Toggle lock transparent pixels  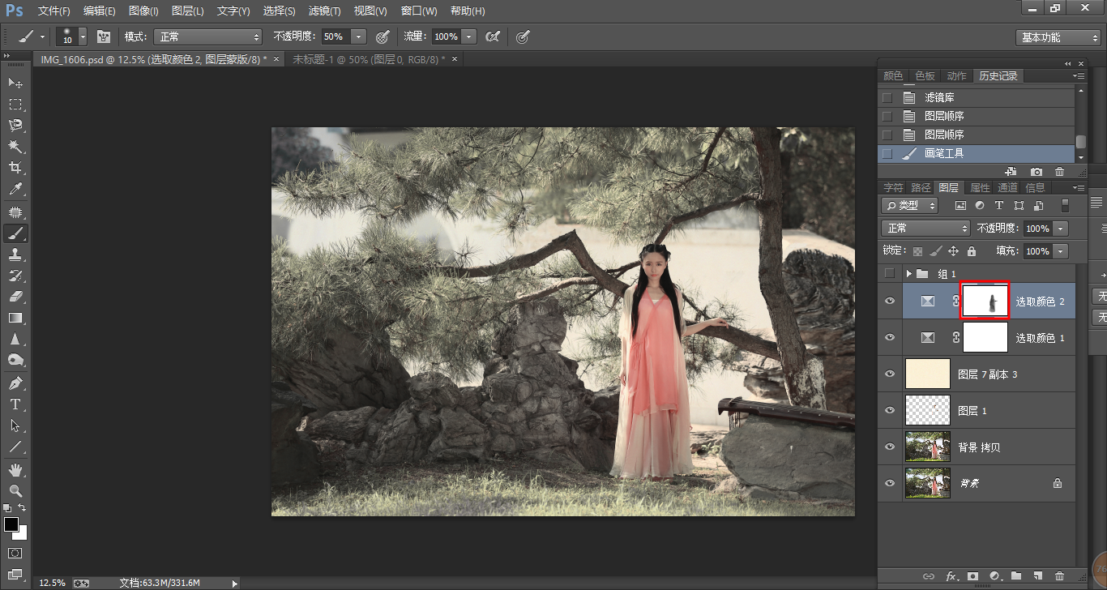coord(917,251)
